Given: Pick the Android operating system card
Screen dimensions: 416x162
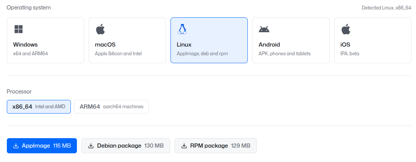Looking at the screenshot, I should click(291, 40).
